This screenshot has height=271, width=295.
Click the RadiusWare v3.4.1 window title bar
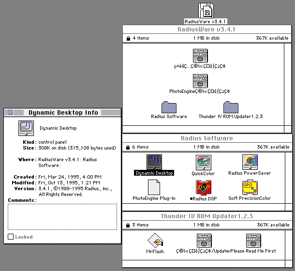(207, 30)
